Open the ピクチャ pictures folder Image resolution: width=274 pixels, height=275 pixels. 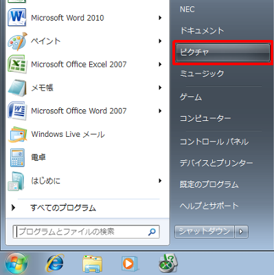(x=223, y=52)
